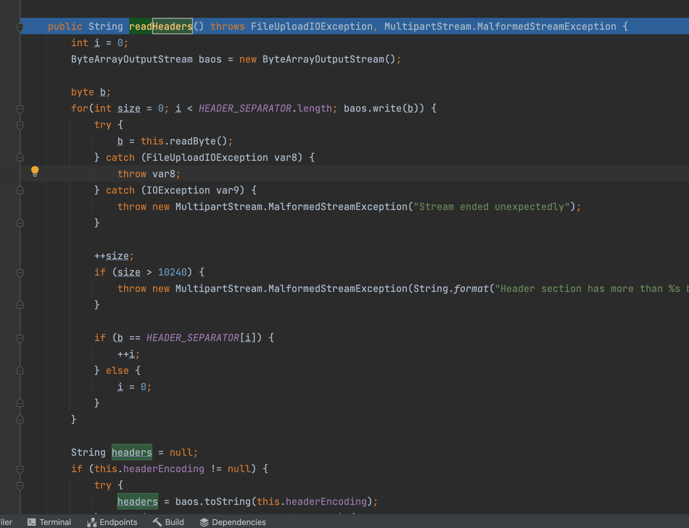Click the headerEncoding field in if condition
The height and width of the screenshot is (528, 689).
[164, 469]
